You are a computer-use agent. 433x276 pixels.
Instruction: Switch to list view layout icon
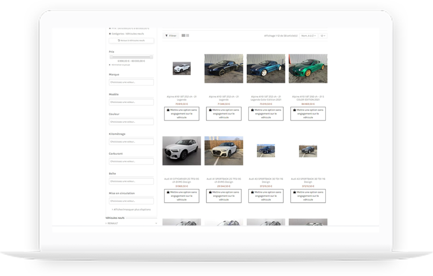[x=187, y=36]
